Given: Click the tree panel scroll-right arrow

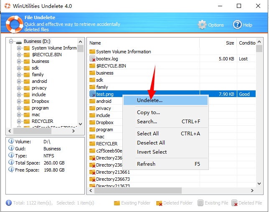Looking at the screenshot, I should 74,131.
